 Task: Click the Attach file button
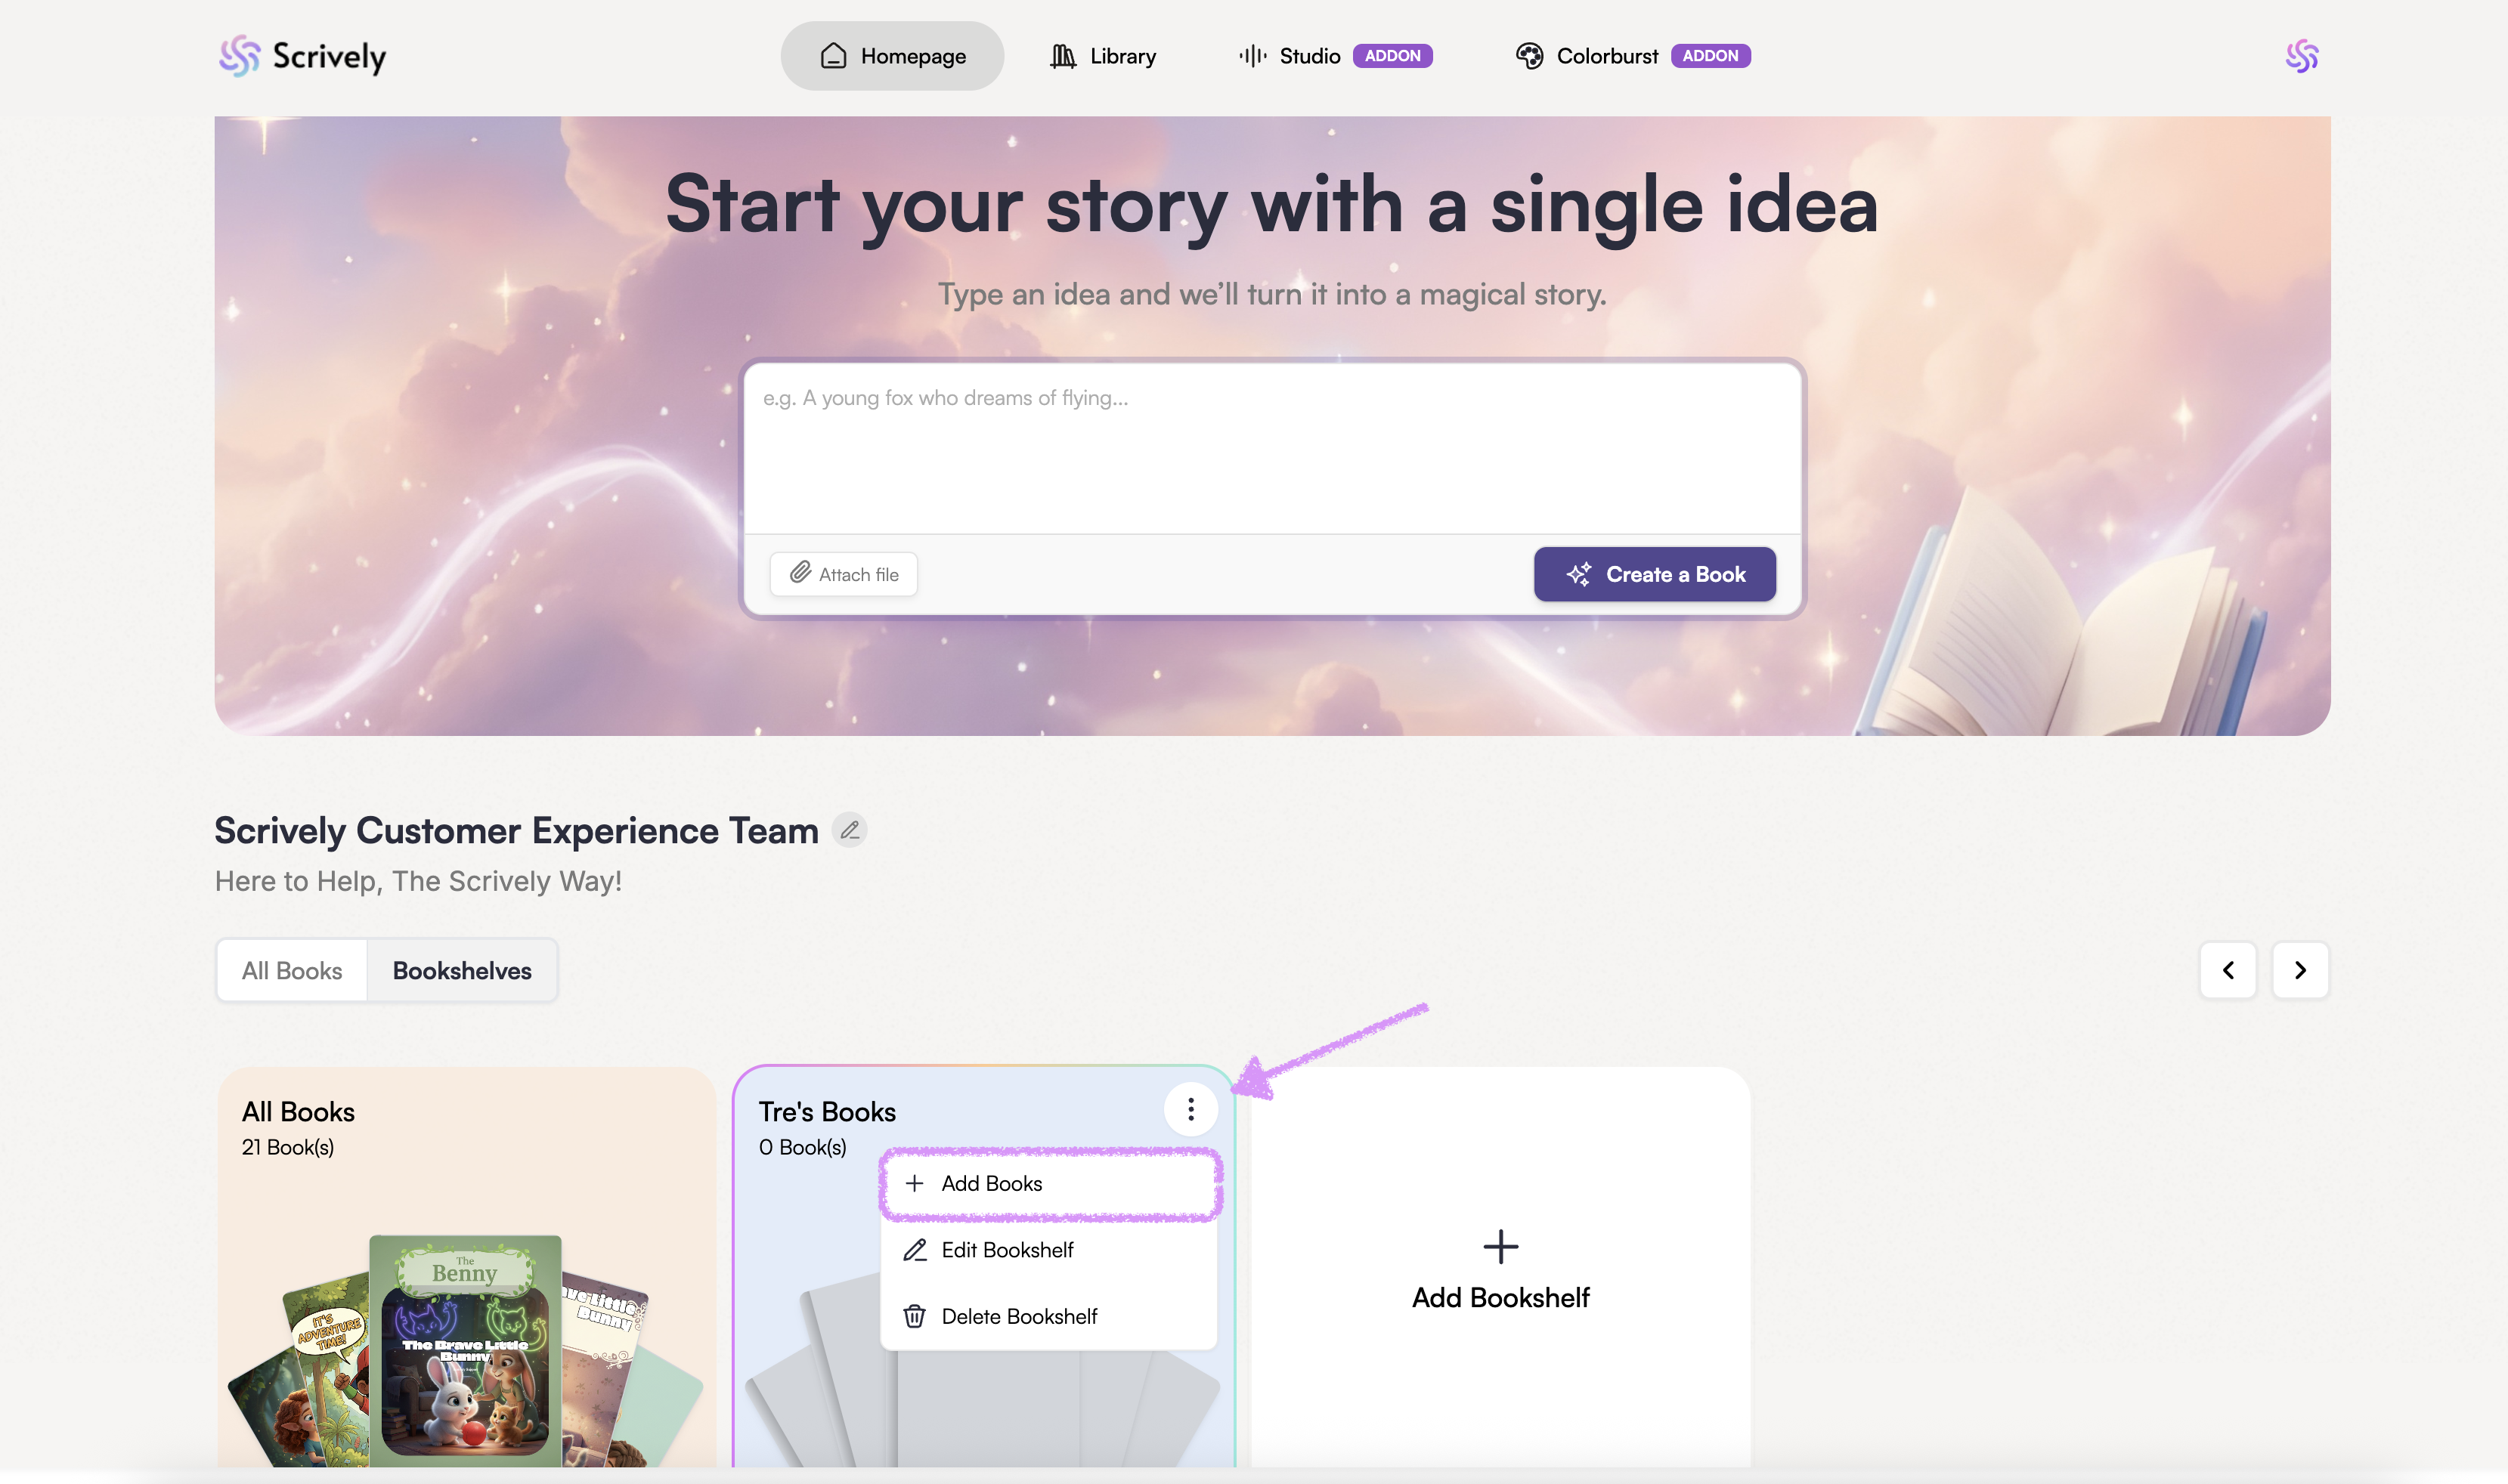tap(844, 574)
